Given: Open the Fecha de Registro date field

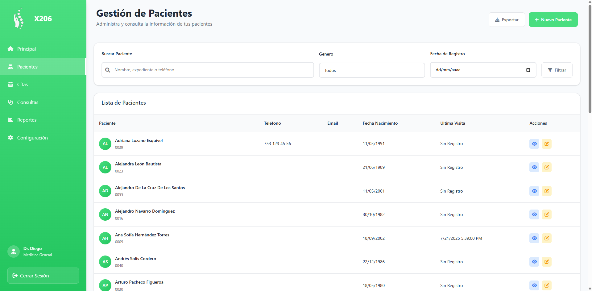Looking at the screenshot, I should pyautogui.click(x=478, y=70).
